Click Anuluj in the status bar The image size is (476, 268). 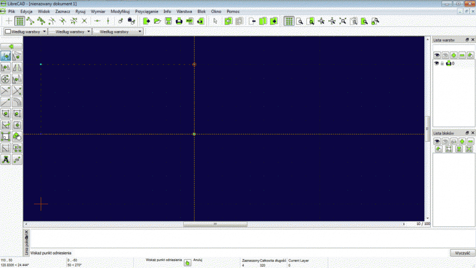point(199,260)
